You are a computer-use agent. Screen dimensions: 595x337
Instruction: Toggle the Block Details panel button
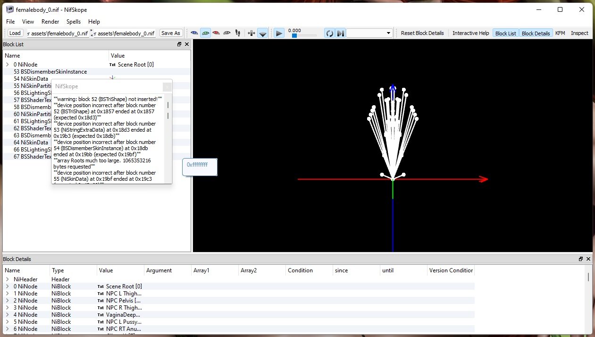536,33
